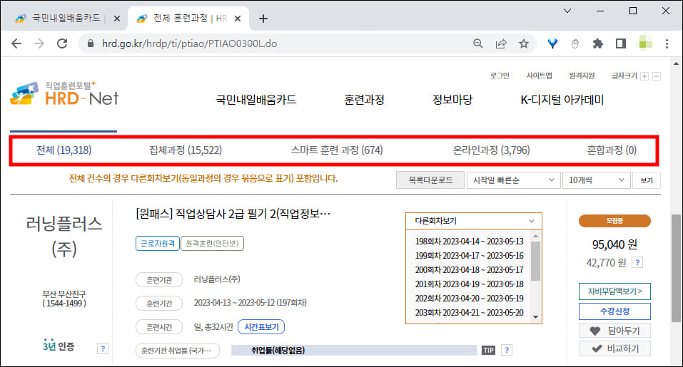Close the 국민내일배움카드 tab

point(117,19)
